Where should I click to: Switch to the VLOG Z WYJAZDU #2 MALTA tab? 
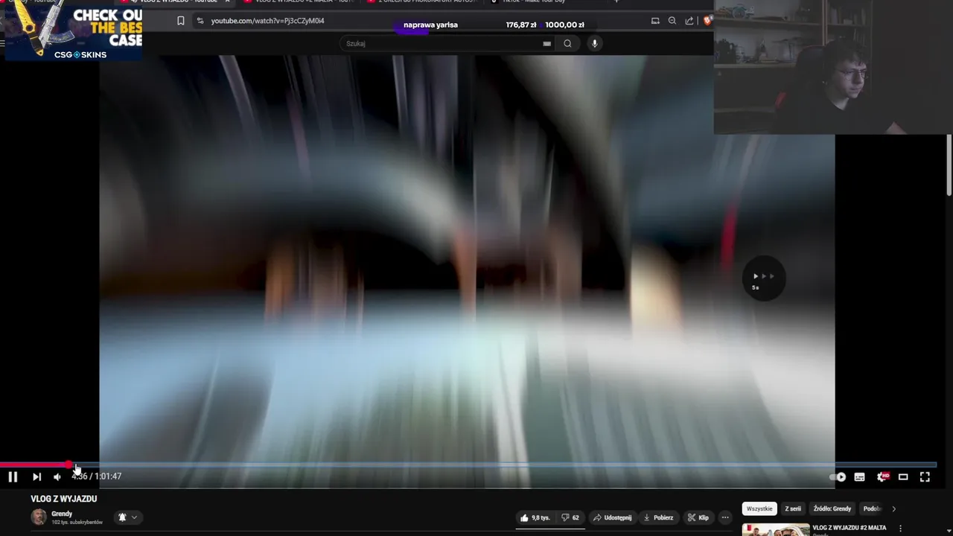tap(298, 2)
